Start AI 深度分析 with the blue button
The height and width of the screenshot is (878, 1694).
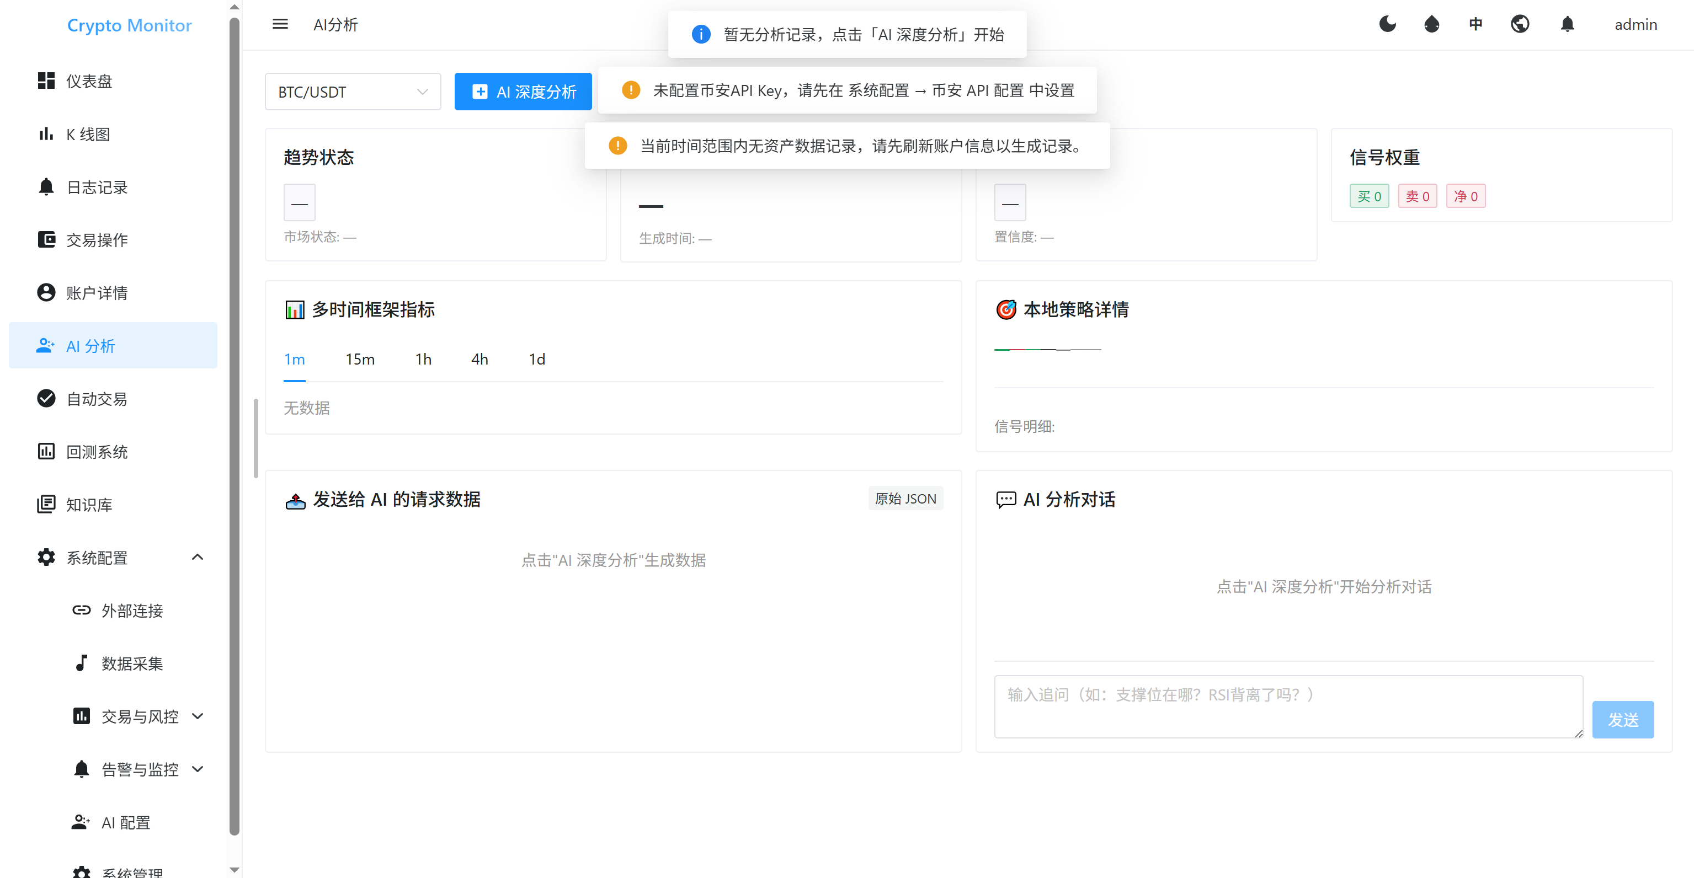pos(524,92)
